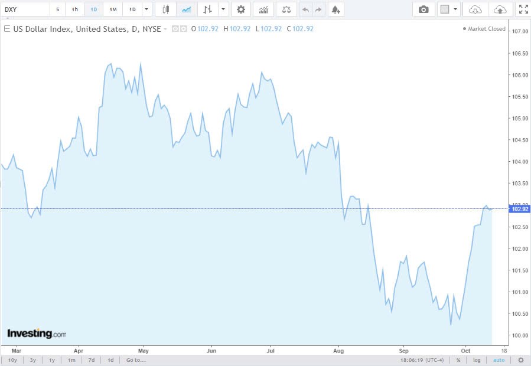Open the chart settings gear
Image resolution: width=531 pixels, height=366 pixels.
[240, 9]
